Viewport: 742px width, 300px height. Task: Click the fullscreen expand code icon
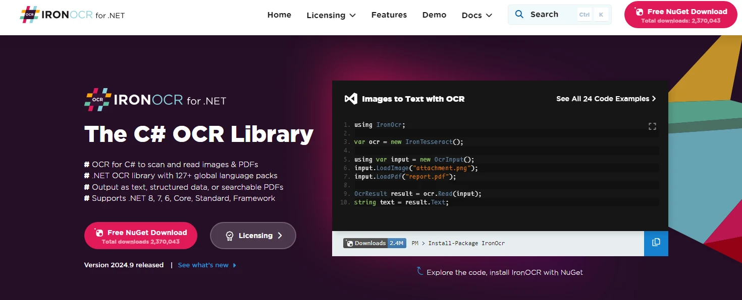pyautogui.click(x=652, y=126)
